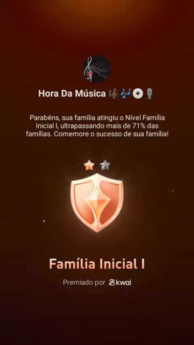Click the Premiado por label
This screenshot has height=345, width=194.
[x=84, y=282]
